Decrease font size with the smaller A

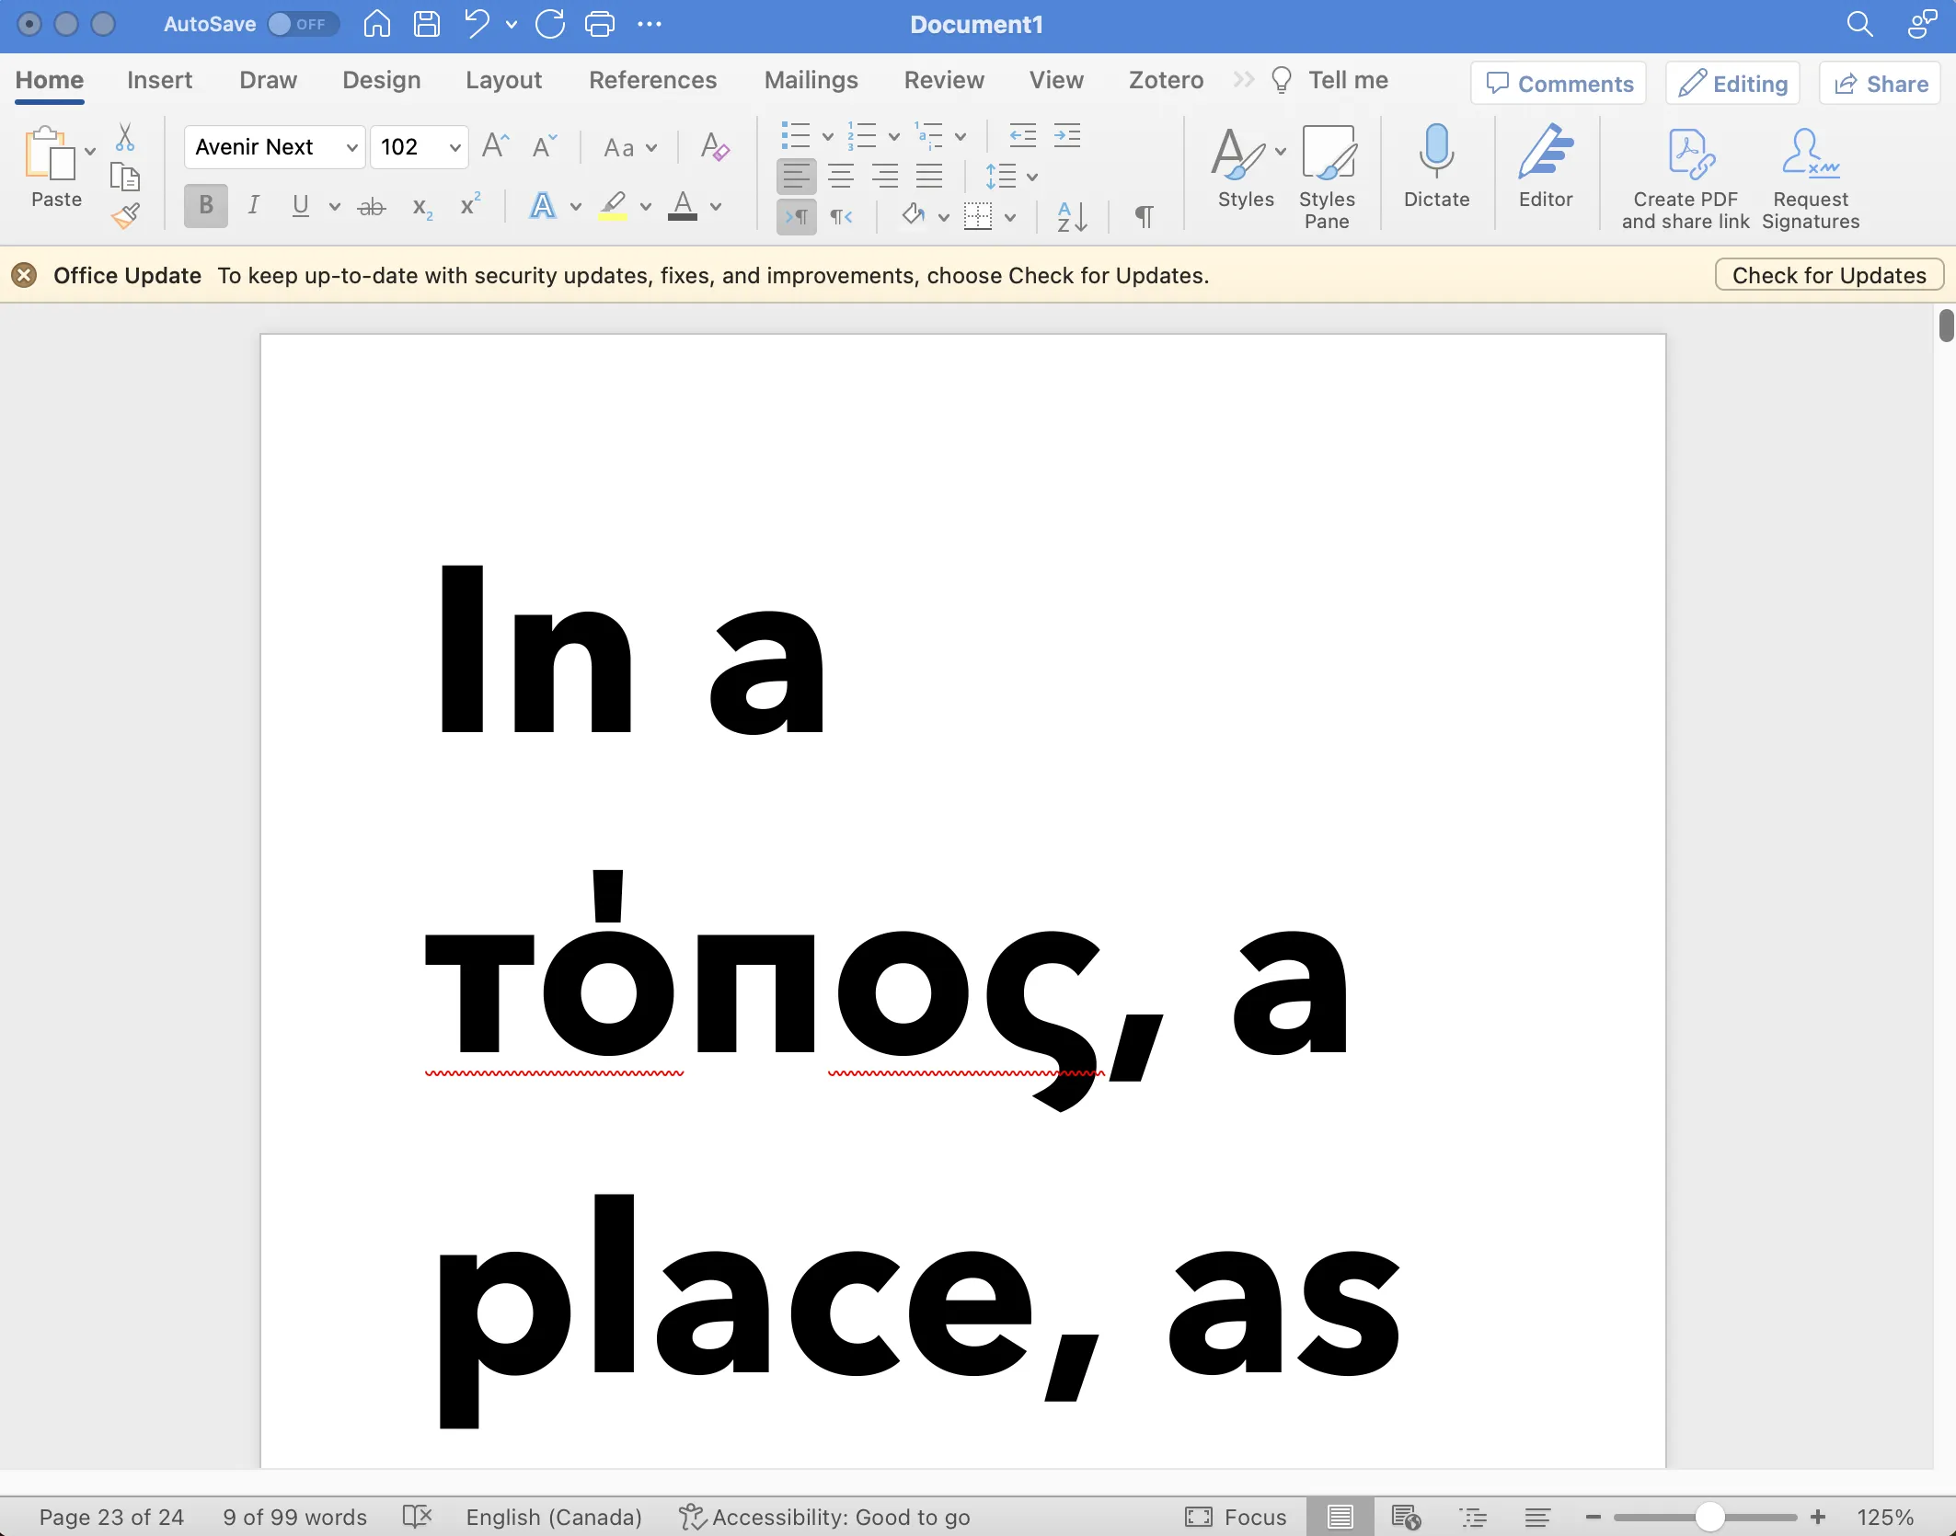(545, 146)
